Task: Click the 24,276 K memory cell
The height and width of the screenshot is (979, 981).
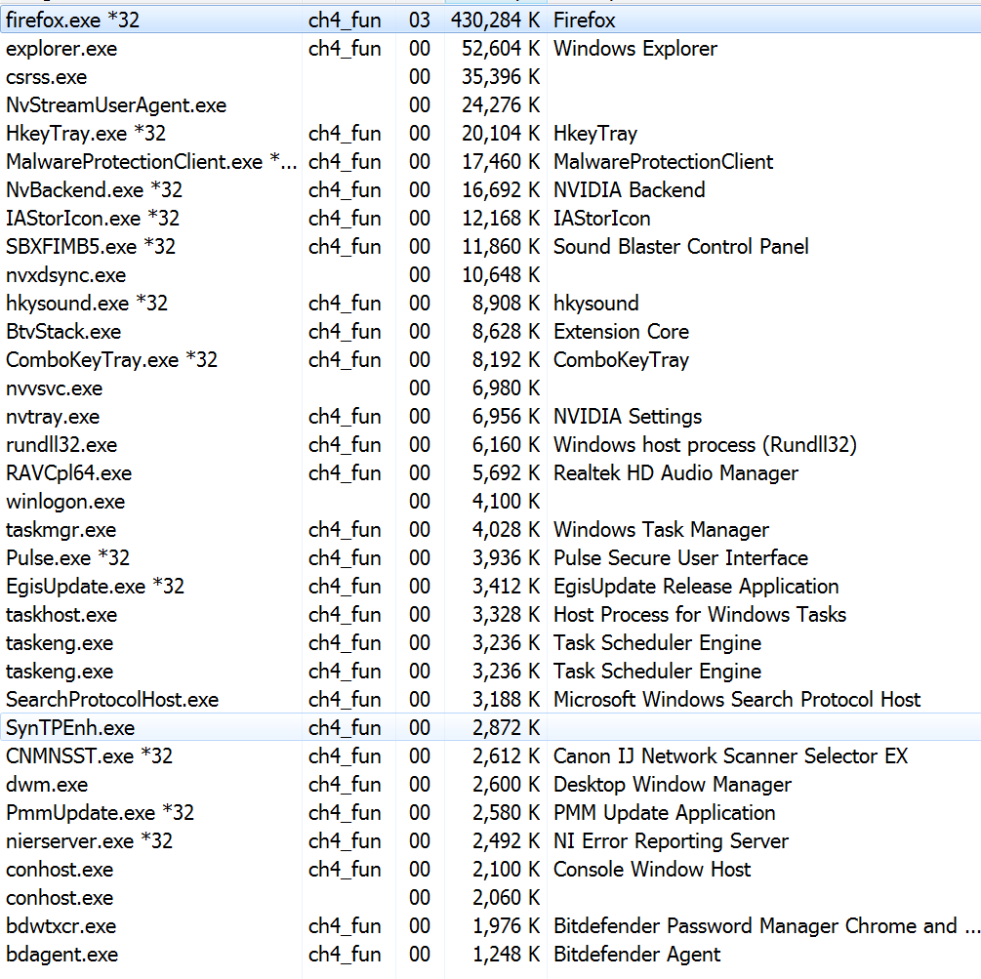Action: (x=501, y=105)
